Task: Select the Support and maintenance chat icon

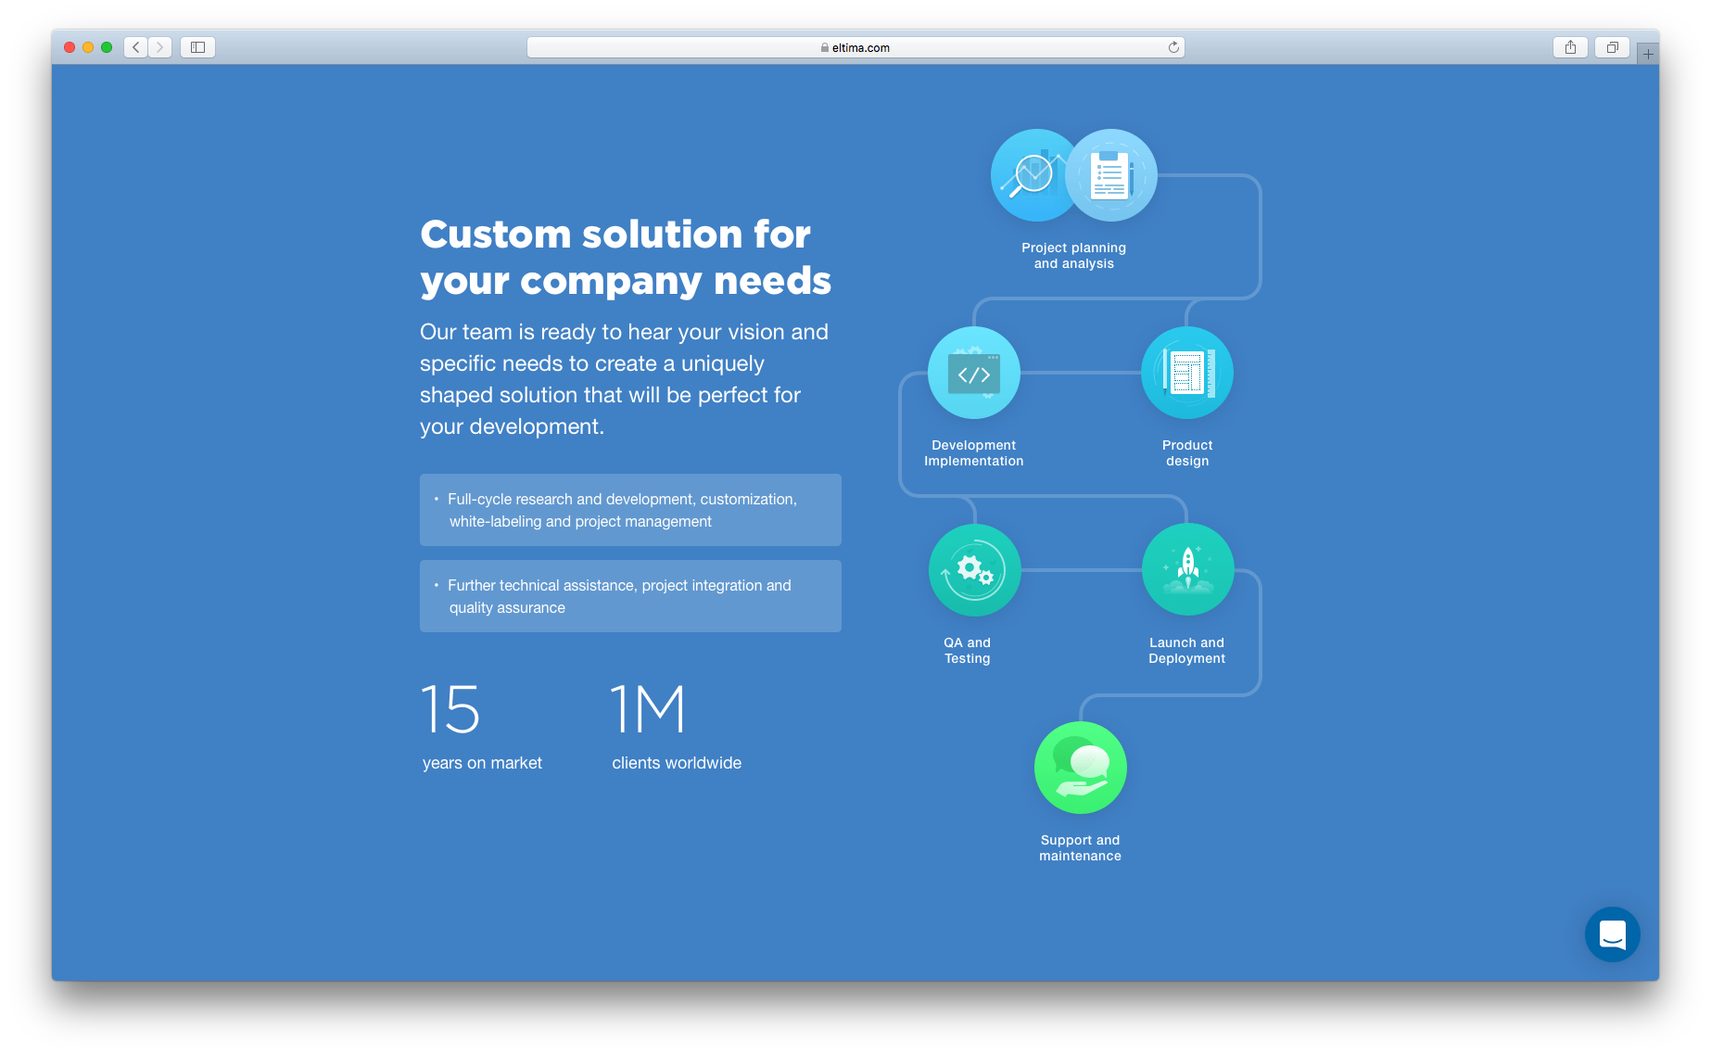Action: 1080,768
